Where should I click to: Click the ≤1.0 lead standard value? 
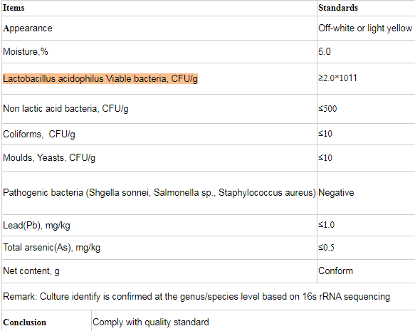pos(326,225)
